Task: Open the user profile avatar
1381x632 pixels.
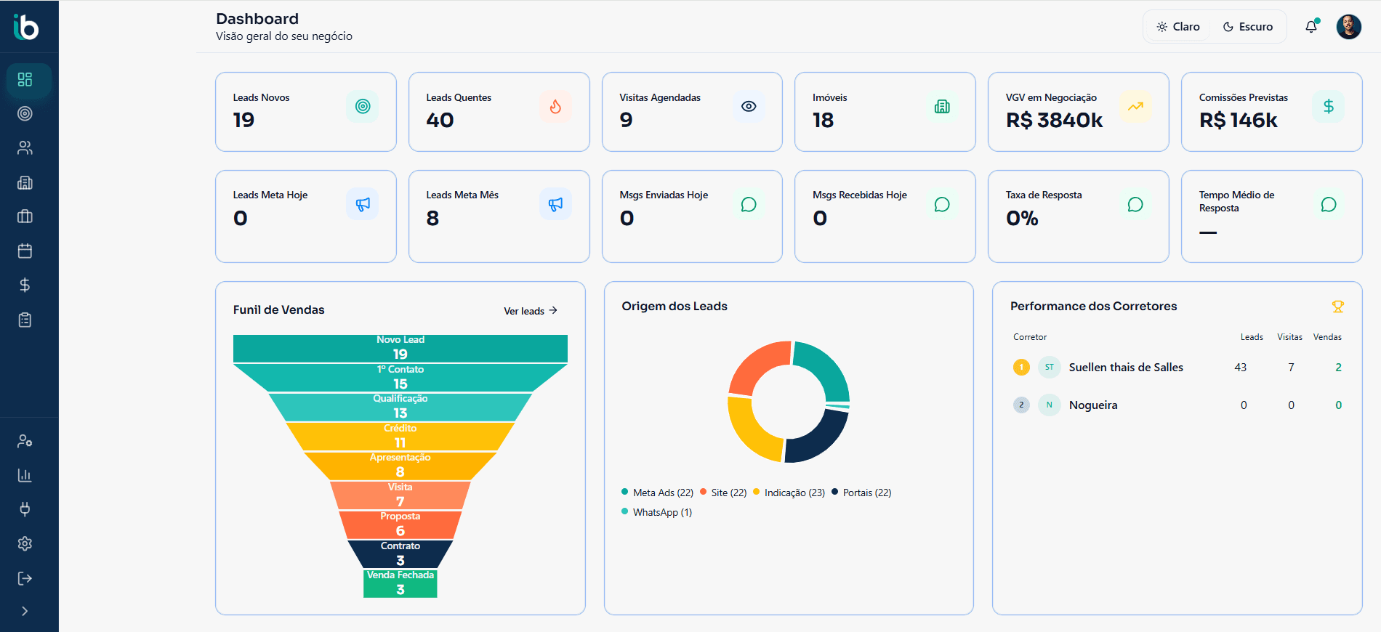Action: click(x=1349, y=27)
